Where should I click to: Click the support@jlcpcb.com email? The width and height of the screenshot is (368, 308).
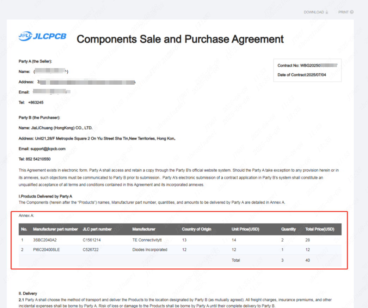(48, 149)
